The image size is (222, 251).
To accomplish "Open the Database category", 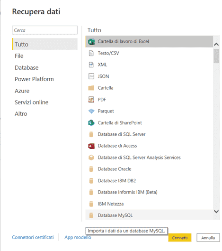I will [27, 67].
